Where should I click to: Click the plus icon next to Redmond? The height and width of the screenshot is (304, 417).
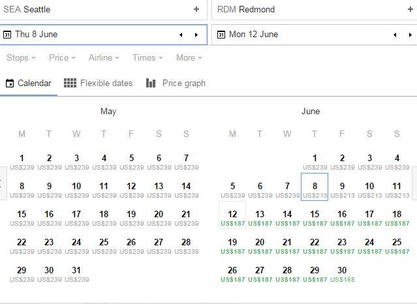tap(410, 10)
